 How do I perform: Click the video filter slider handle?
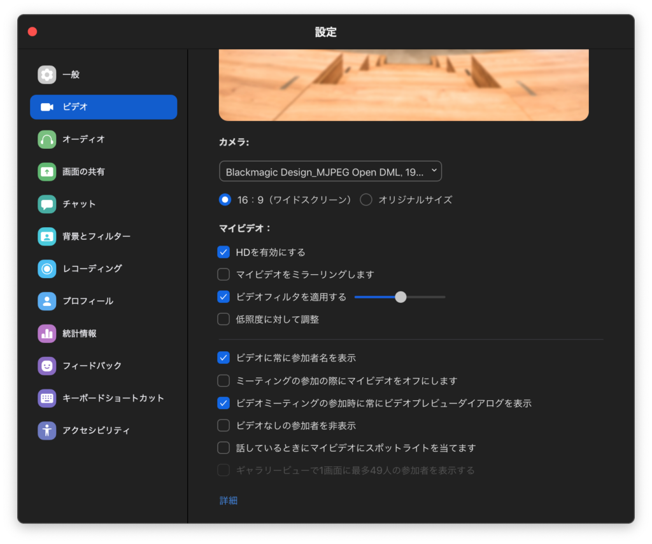(401, 297)
